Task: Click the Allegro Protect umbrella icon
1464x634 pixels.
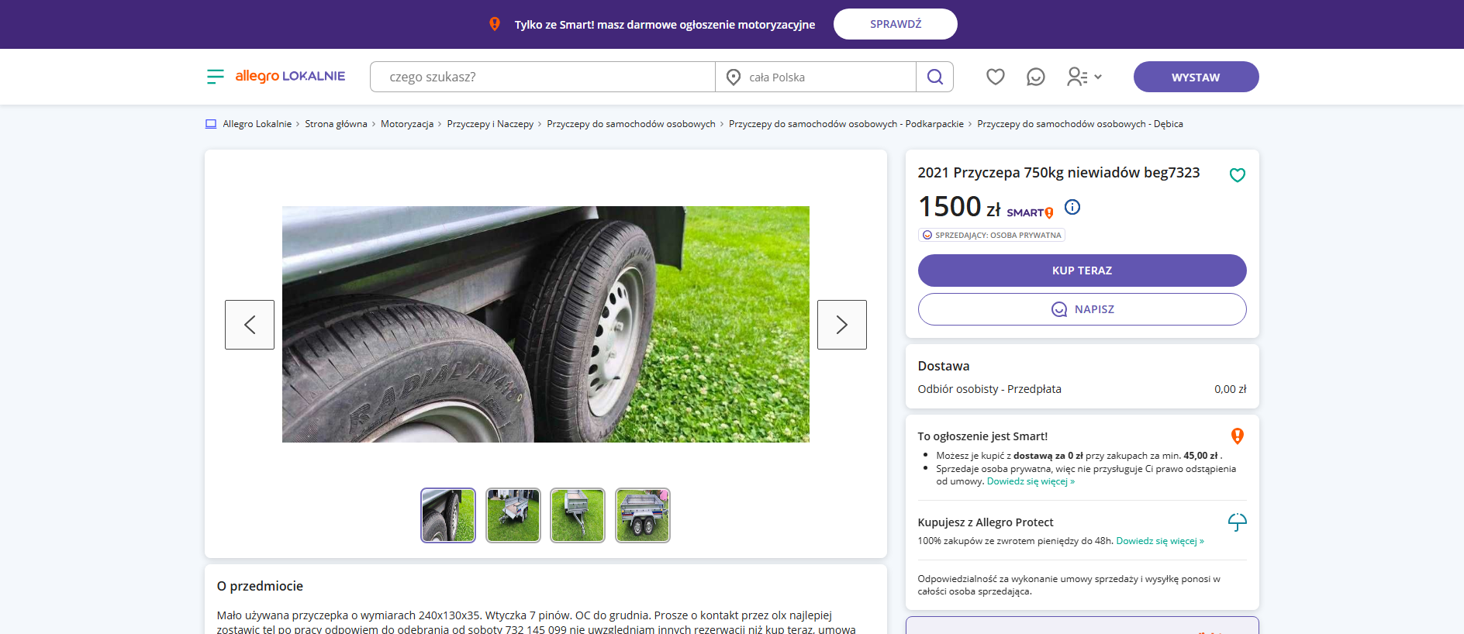Action: click(1237, 522)
